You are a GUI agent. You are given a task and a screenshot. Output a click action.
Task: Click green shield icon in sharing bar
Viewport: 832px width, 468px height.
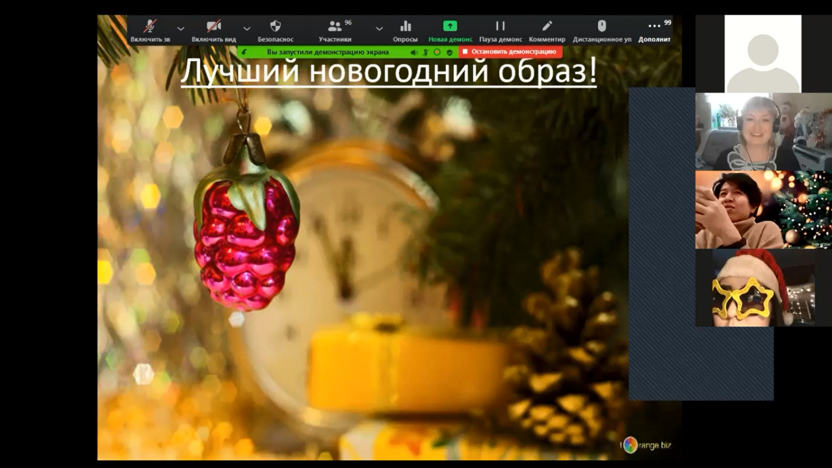tap(449, 52)
